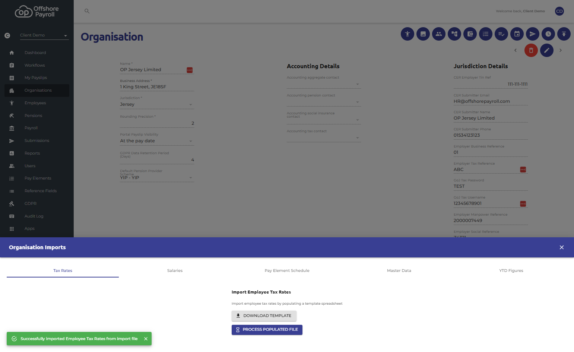Open the numbered list icon in the toolbar
This screenshot has height=352, width=574.
tap(486, 34)
